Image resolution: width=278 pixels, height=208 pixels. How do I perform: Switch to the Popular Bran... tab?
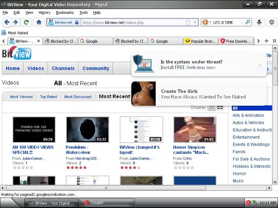click(201, 41)
